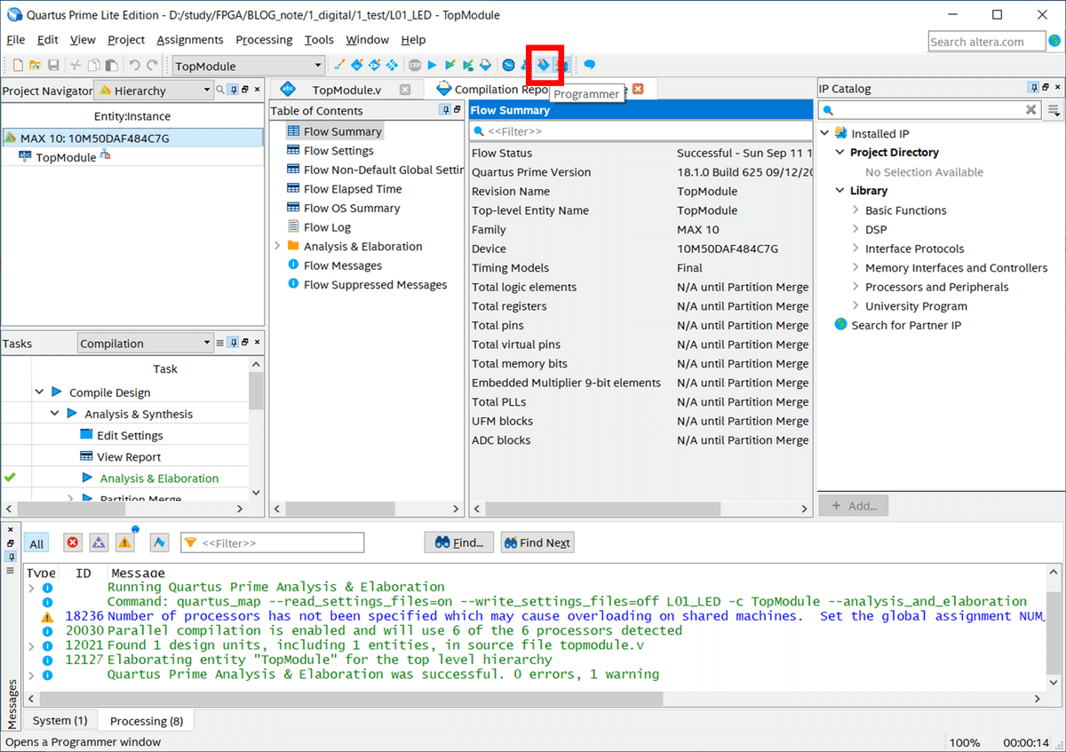This screenshot has width=1066, height=752.
Task: Open Timing Analyzer clock icon
Action: click(508, 65)
